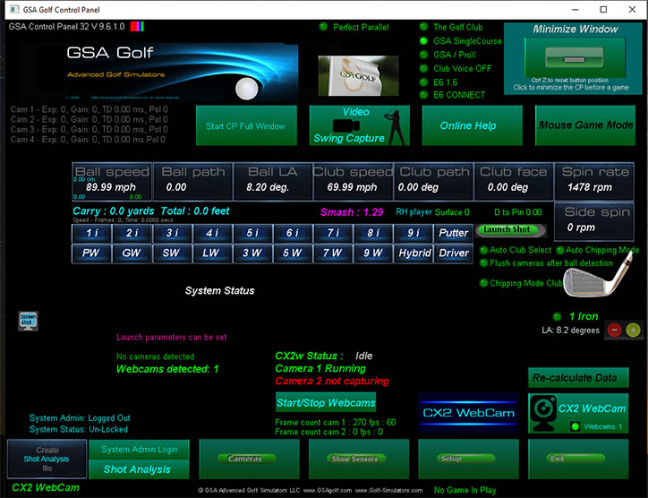648x498 pixels.
Task: Click the RGB color bar icon
Action: click(137, 27)
